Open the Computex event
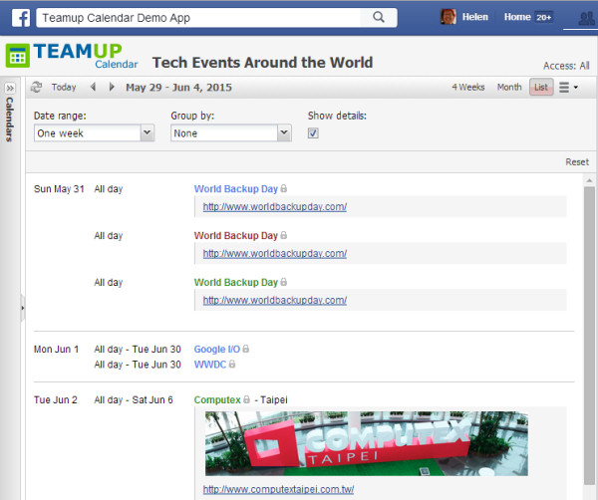 coord(217,399)
